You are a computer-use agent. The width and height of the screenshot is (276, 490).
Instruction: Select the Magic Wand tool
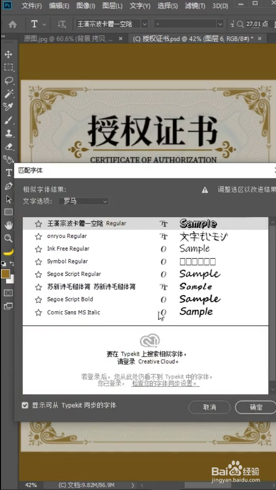[9, 94]
